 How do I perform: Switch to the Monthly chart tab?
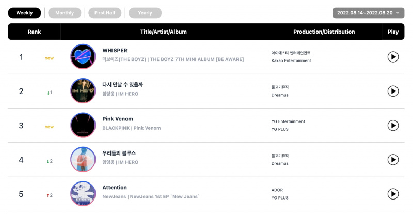[65, 13]
